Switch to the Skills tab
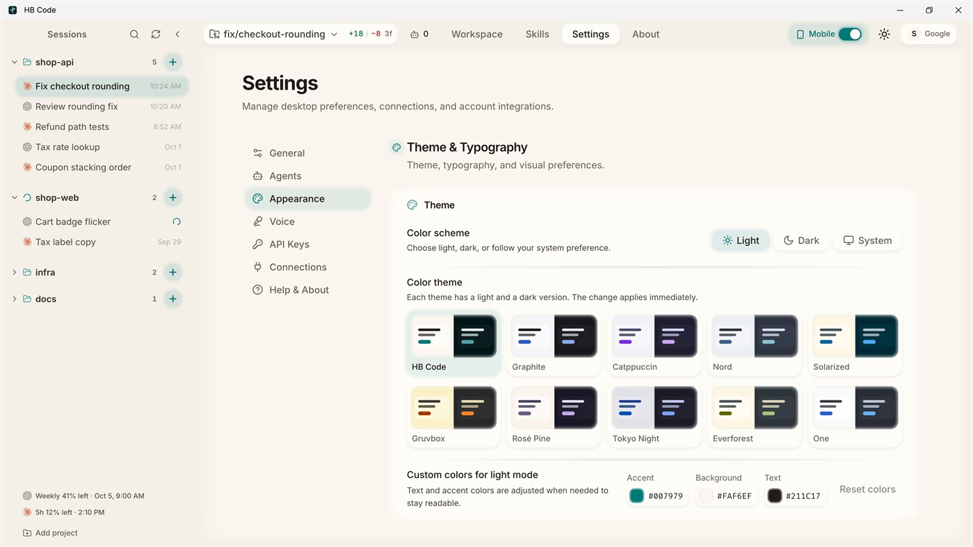Viewport: 973px width, 547px height. pyautogui.click(x=537, y=34)
